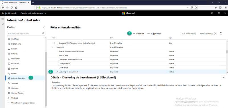Open the Stockage tool icon
Image resolution: width=228 pixels, height=108 pixels.
point(9,88)
